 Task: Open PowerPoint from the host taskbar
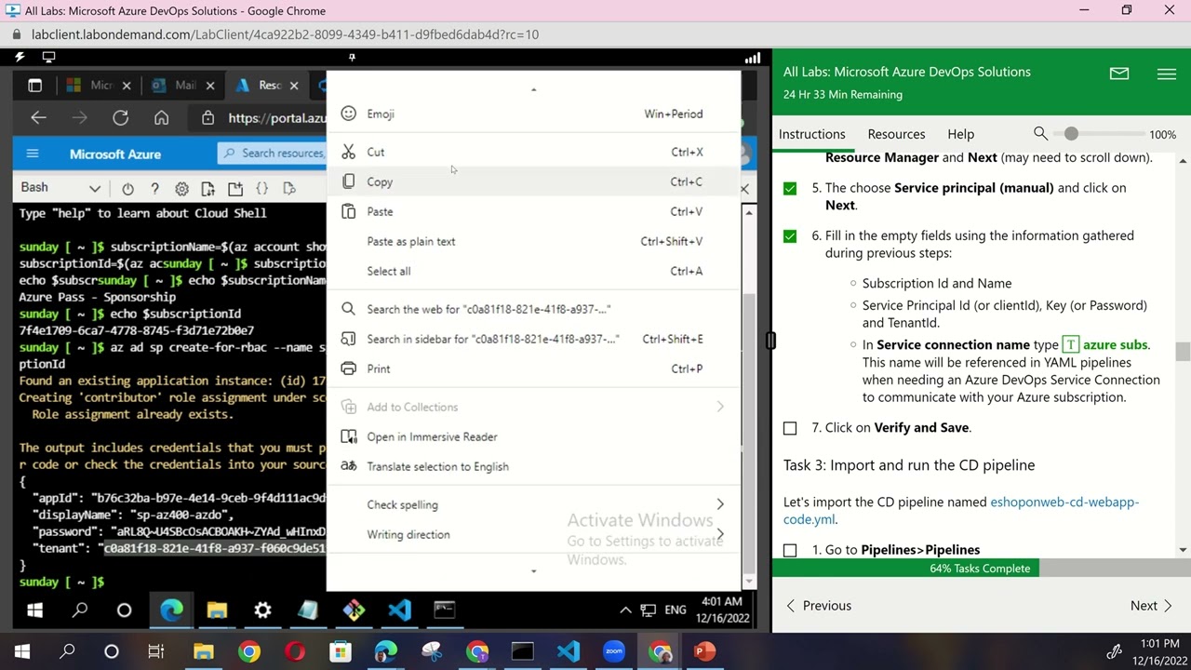coord(704,651)
